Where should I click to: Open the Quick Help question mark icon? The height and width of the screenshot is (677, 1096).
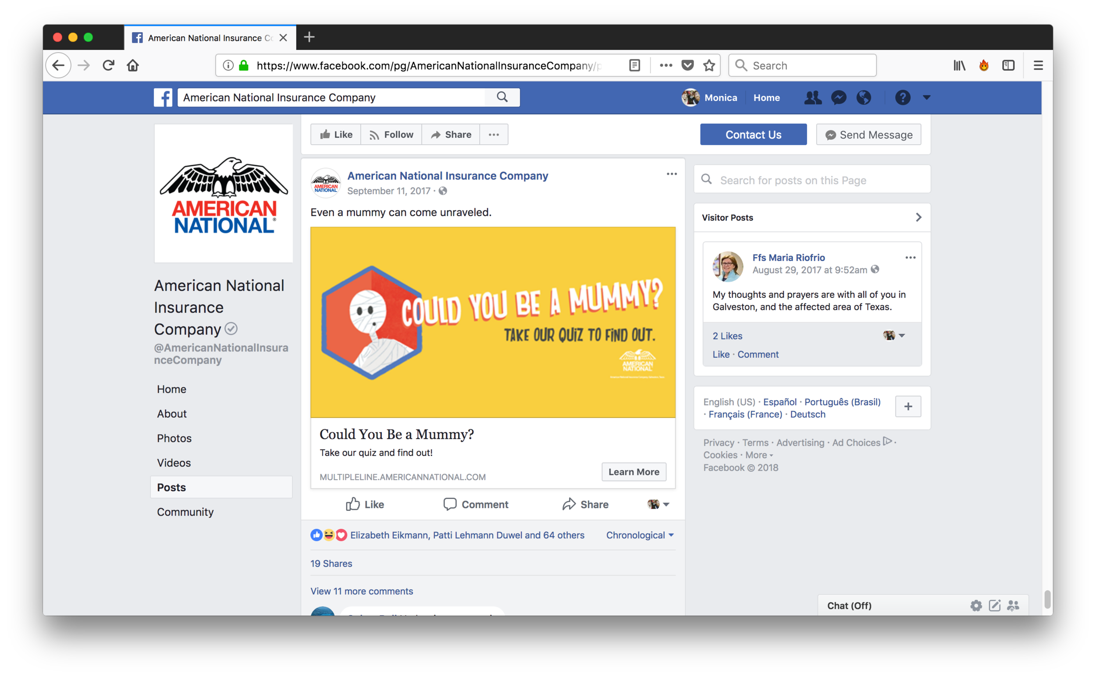click(x=903, y=98)
